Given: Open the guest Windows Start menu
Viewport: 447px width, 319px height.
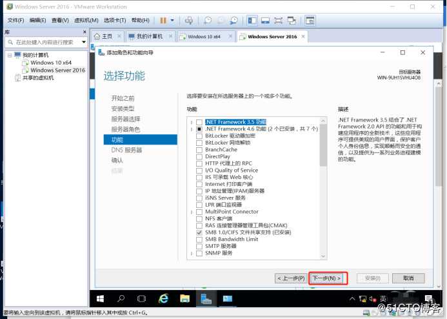Looking at the screenshot, I should click(100, 299).
